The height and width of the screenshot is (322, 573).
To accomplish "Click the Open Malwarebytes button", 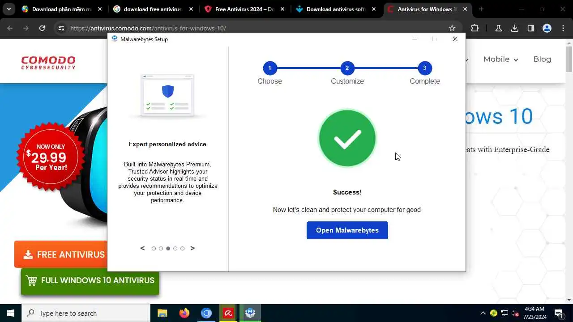I will (x=347, y=230).
